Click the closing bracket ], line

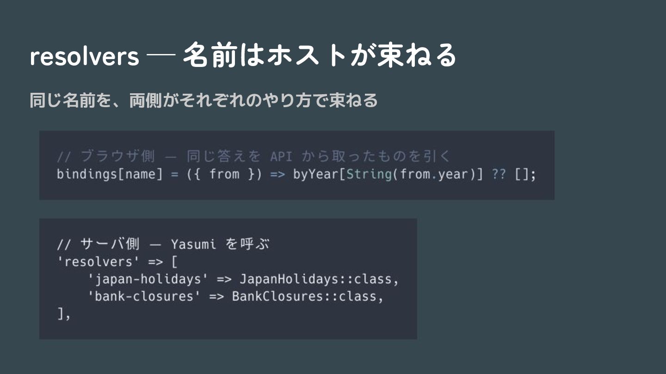64,314
